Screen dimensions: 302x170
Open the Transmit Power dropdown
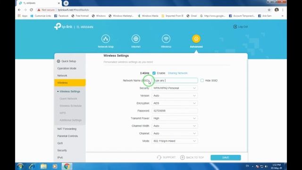tap(175, 119)
